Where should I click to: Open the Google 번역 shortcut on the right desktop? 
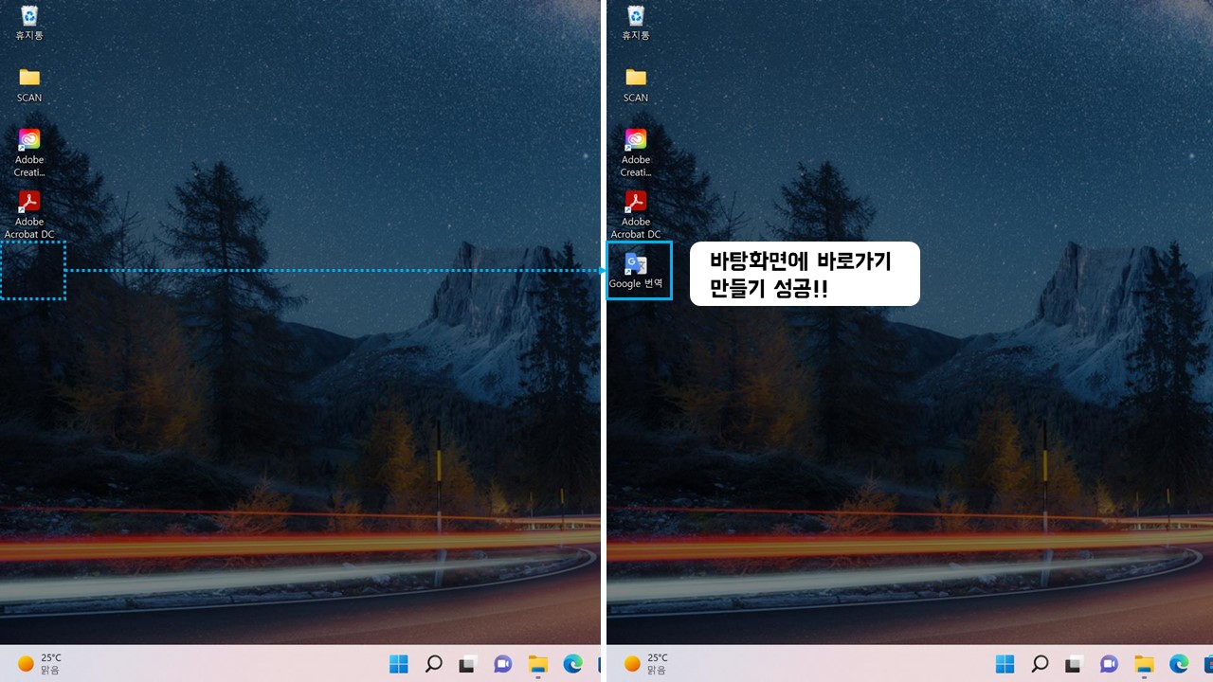click(636, 271)
